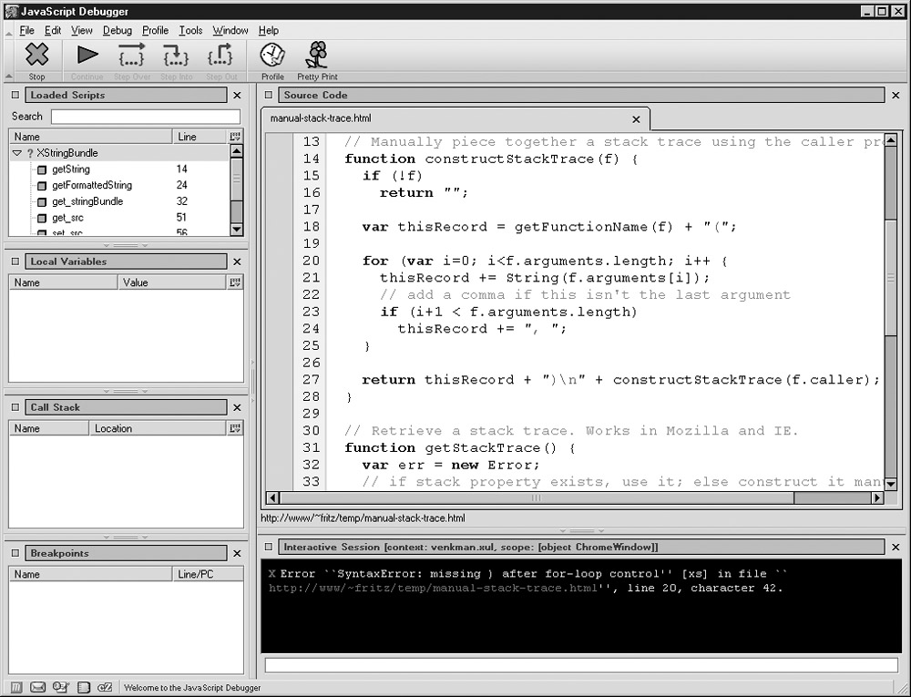Viewport: 911px width, 697px height.
Task: Select the manual-stack-trace.html tab
Action: coord(321,118)
